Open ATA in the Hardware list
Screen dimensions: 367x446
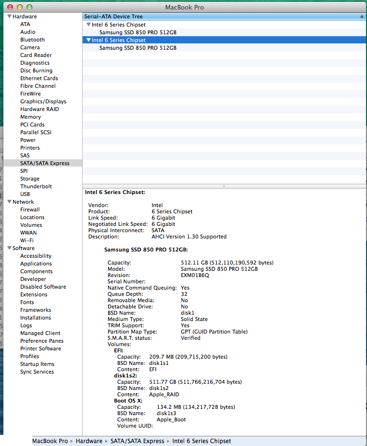tap(25, 24)
